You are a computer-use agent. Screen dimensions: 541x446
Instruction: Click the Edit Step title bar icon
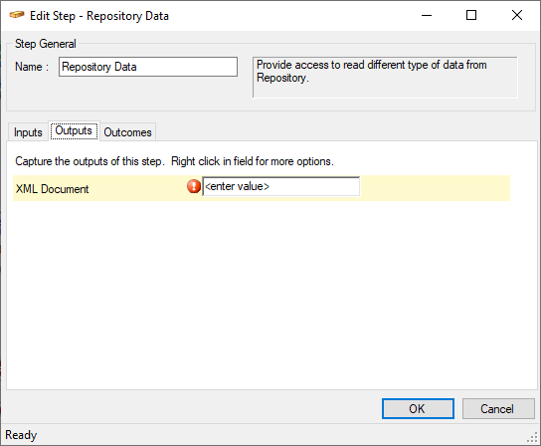(x=17, y=15)
